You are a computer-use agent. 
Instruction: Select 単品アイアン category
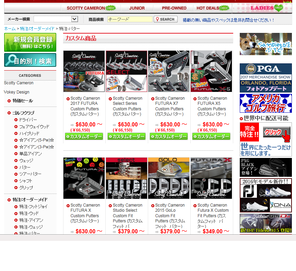(x=31, y=154)
